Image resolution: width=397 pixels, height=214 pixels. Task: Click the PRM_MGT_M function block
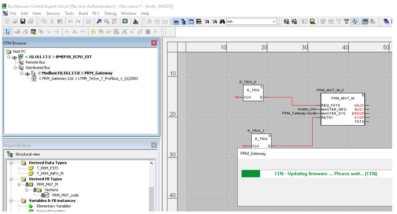pyautogui.click(x=343, y=109)
